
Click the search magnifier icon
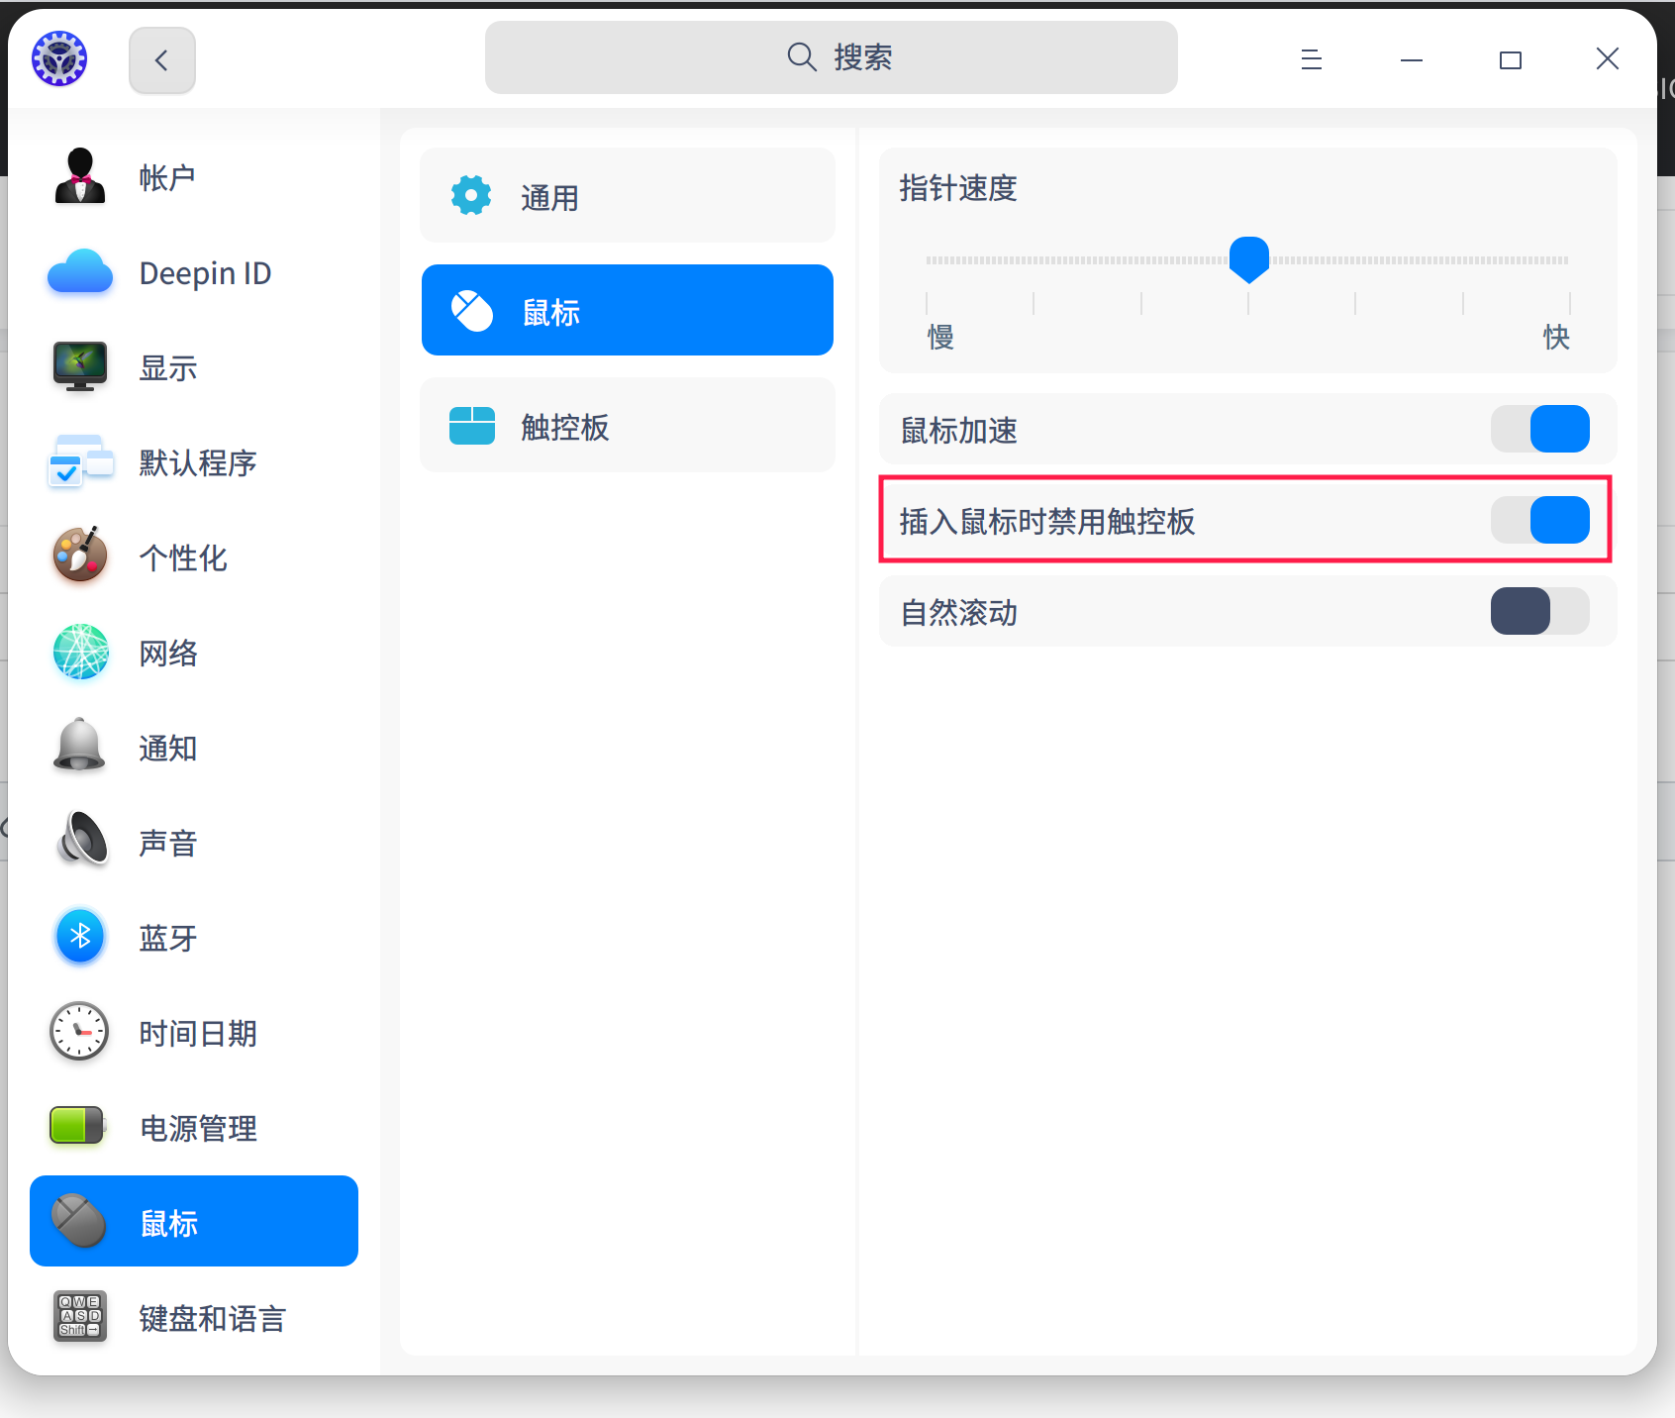pyautogui.click(x=802, y=57)
